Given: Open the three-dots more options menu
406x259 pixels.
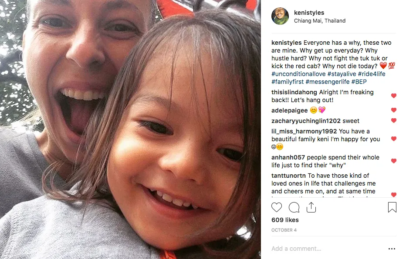Looking at the screenshot, I should coord(392,249).
